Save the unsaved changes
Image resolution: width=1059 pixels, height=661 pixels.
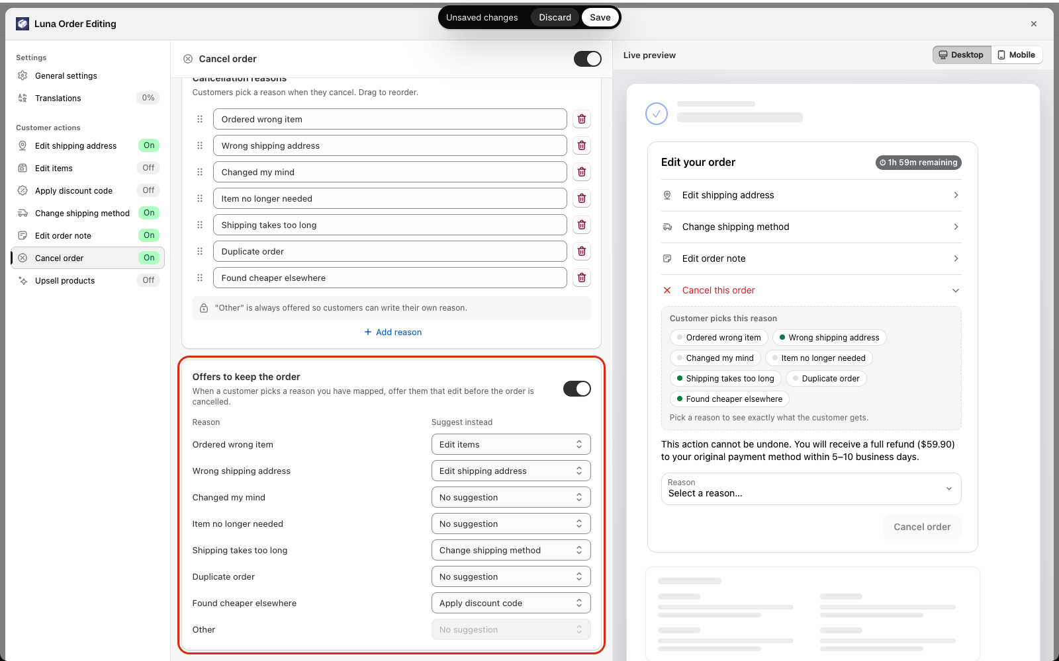tap(600, 18)
